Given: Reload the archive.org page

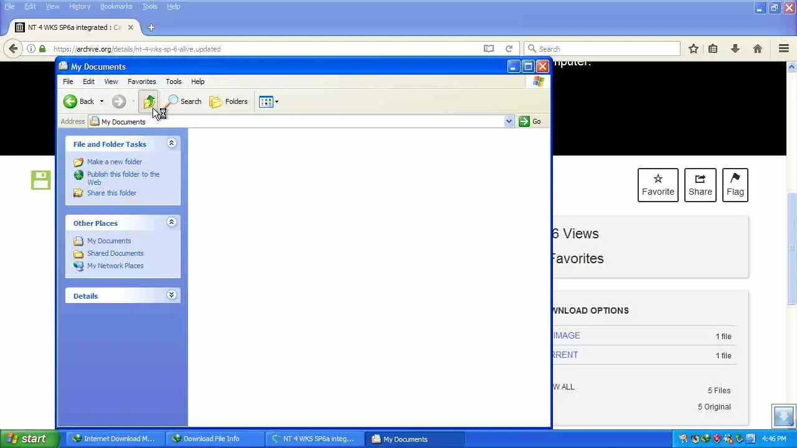Looking at the screenshot, I should [x=509, y=49].
